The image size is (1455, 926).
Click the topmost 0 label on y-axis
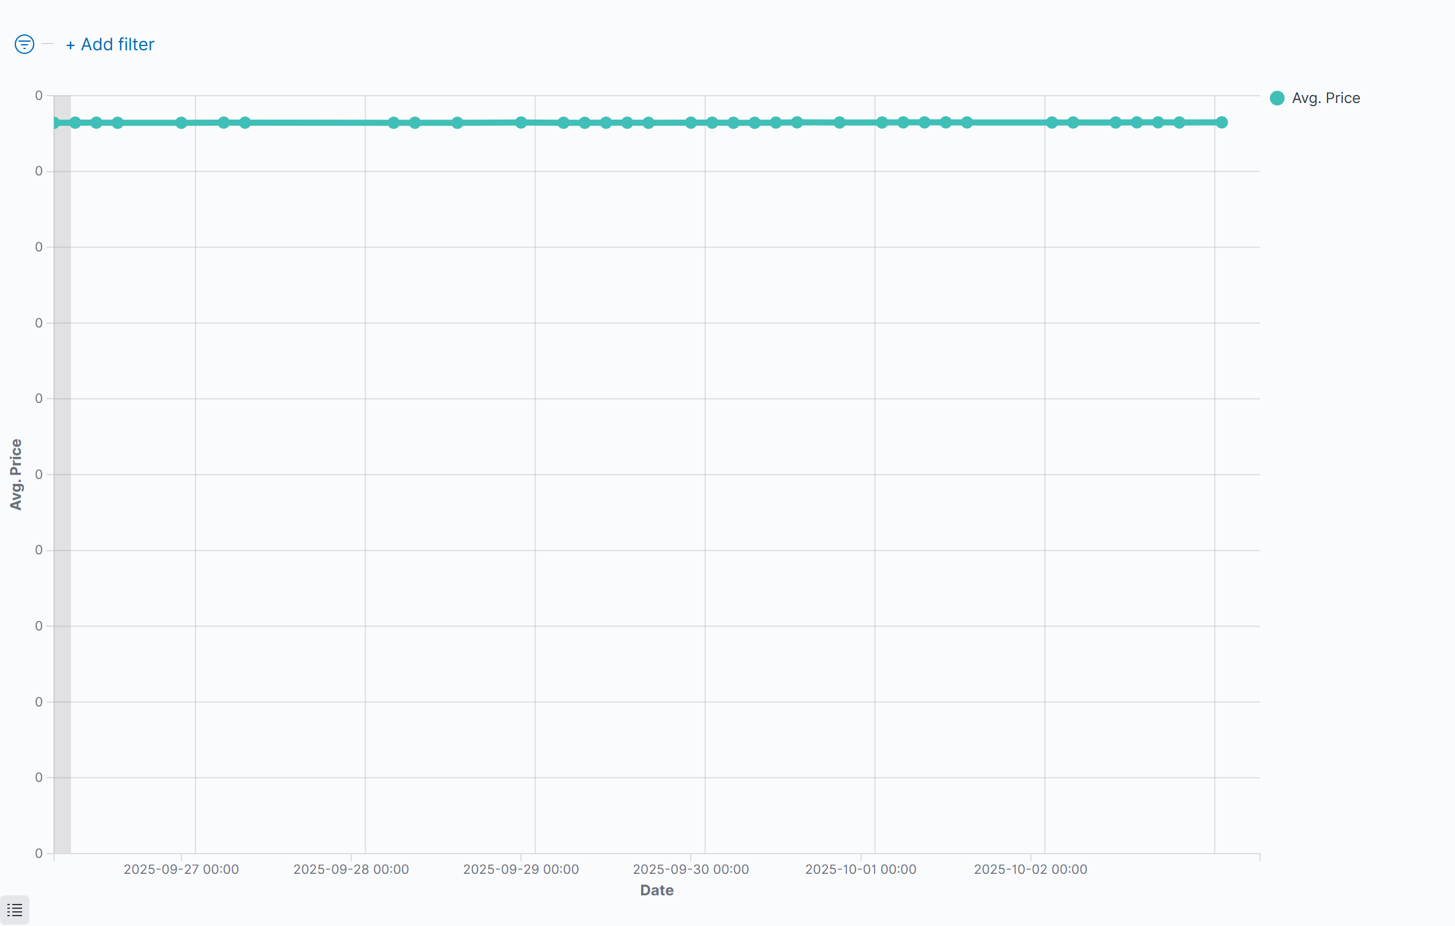[39, 96]
